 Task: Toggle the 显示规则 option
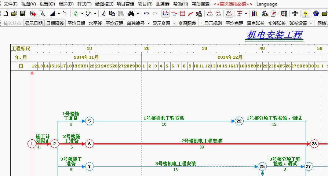(213, 23)
